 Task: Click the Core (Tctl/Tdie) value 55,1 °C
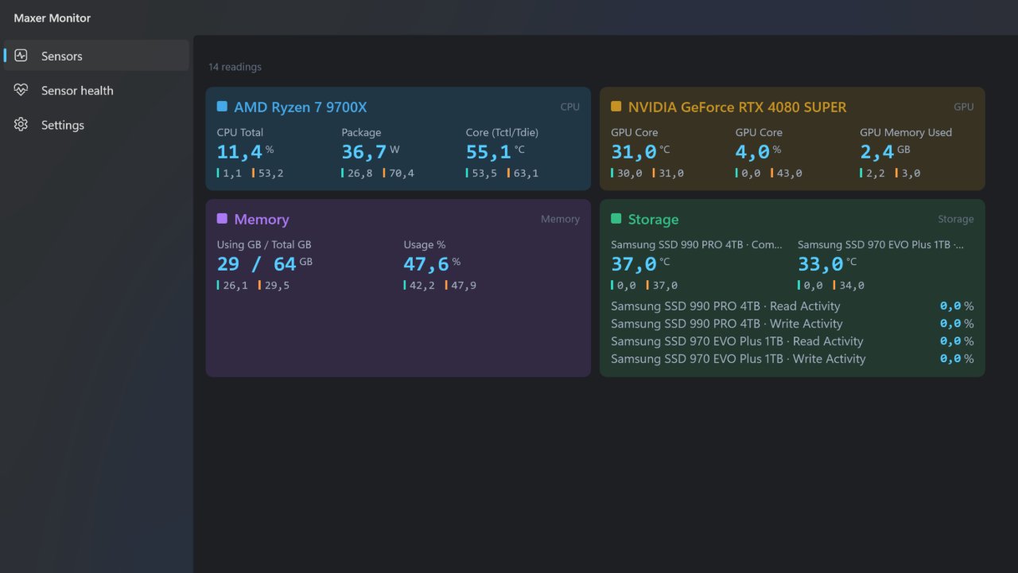tap(495, 151)
